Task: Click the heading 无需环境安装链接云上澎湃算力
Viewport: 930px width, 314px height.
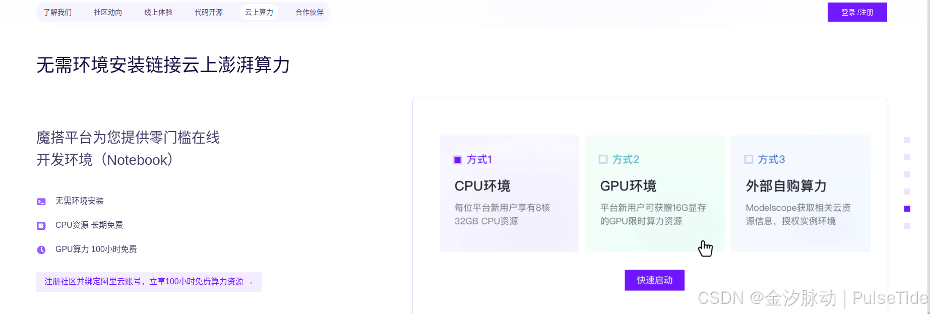Action: click(163, 65)
